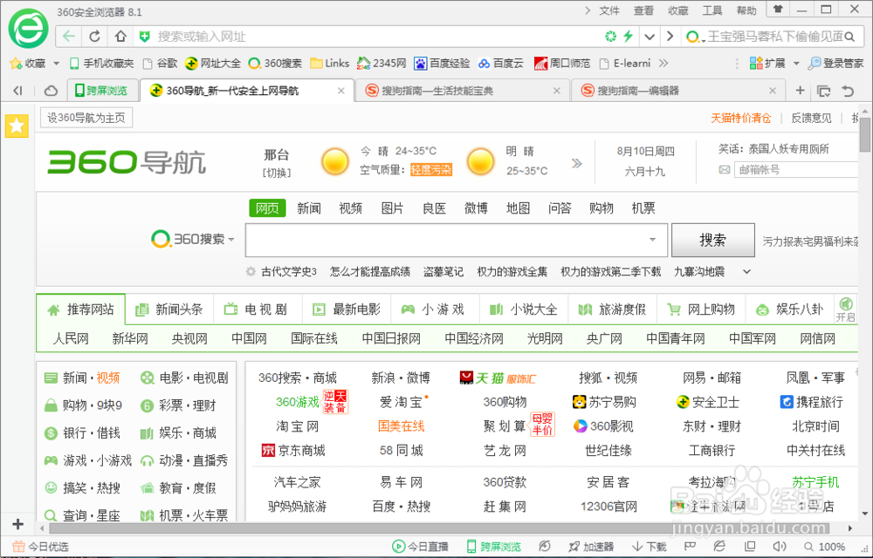Show more bookmarks with the double chevron

pos(663,64)
